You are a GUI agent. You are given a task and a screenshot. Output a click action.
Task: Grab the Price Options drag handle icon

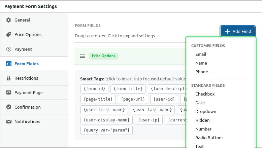(x=83, y=56)
